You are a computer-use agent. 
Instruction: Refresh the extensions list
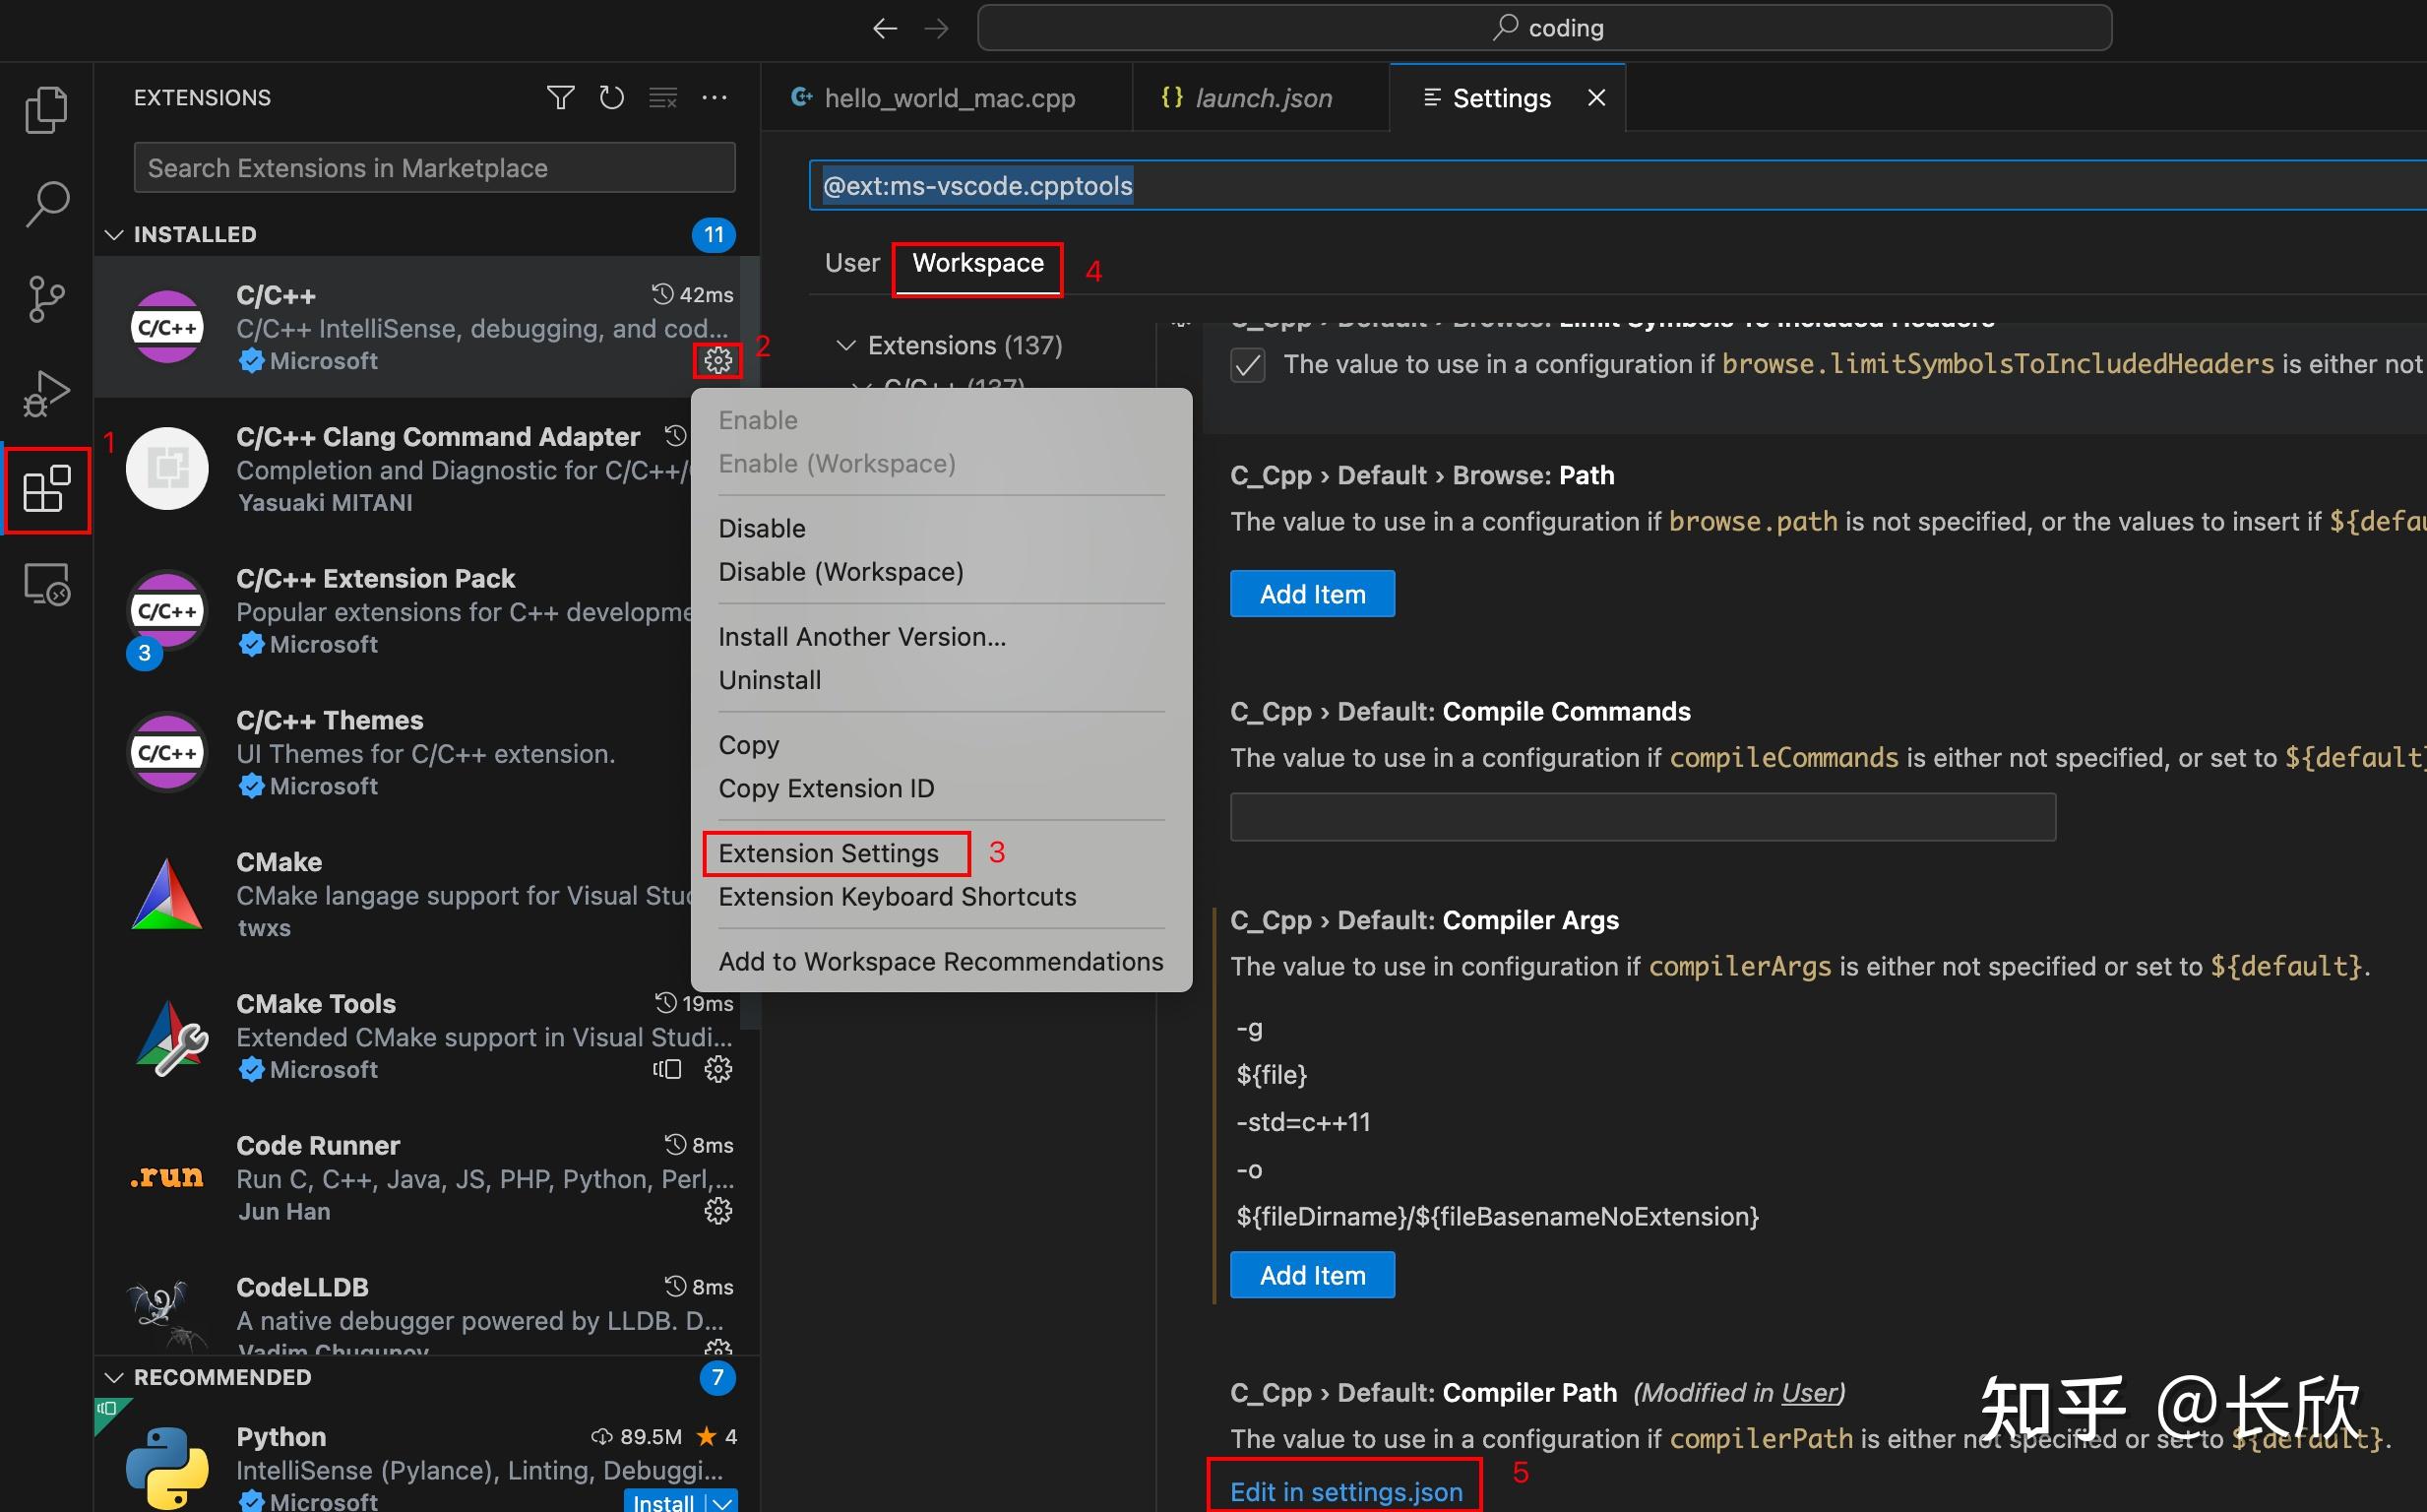tap(612, 97)
